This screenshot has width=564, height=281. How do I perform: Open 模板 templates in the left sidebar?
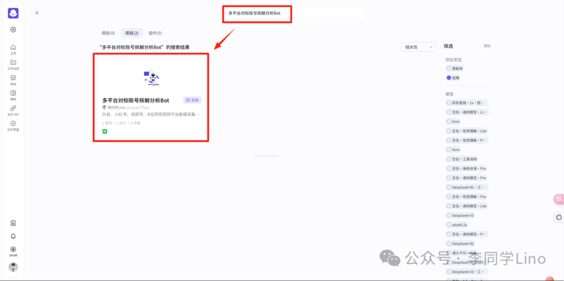[x=13, y=95]
